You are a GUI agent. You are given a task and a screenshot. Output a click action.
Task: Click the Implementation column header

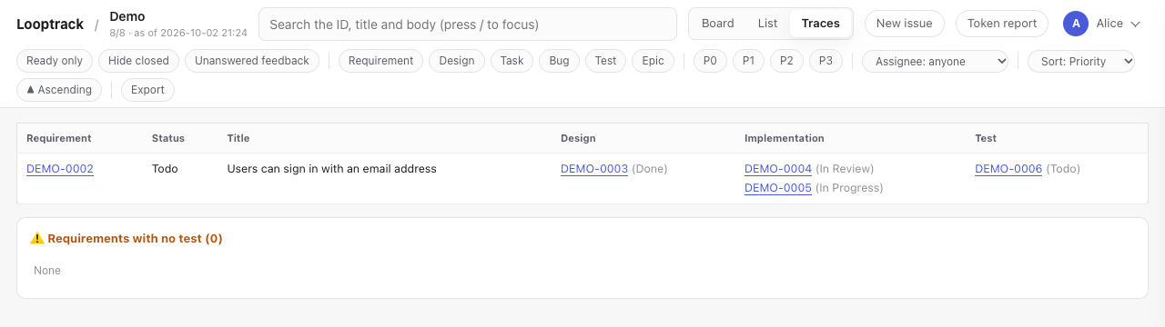tap(785, 138)
